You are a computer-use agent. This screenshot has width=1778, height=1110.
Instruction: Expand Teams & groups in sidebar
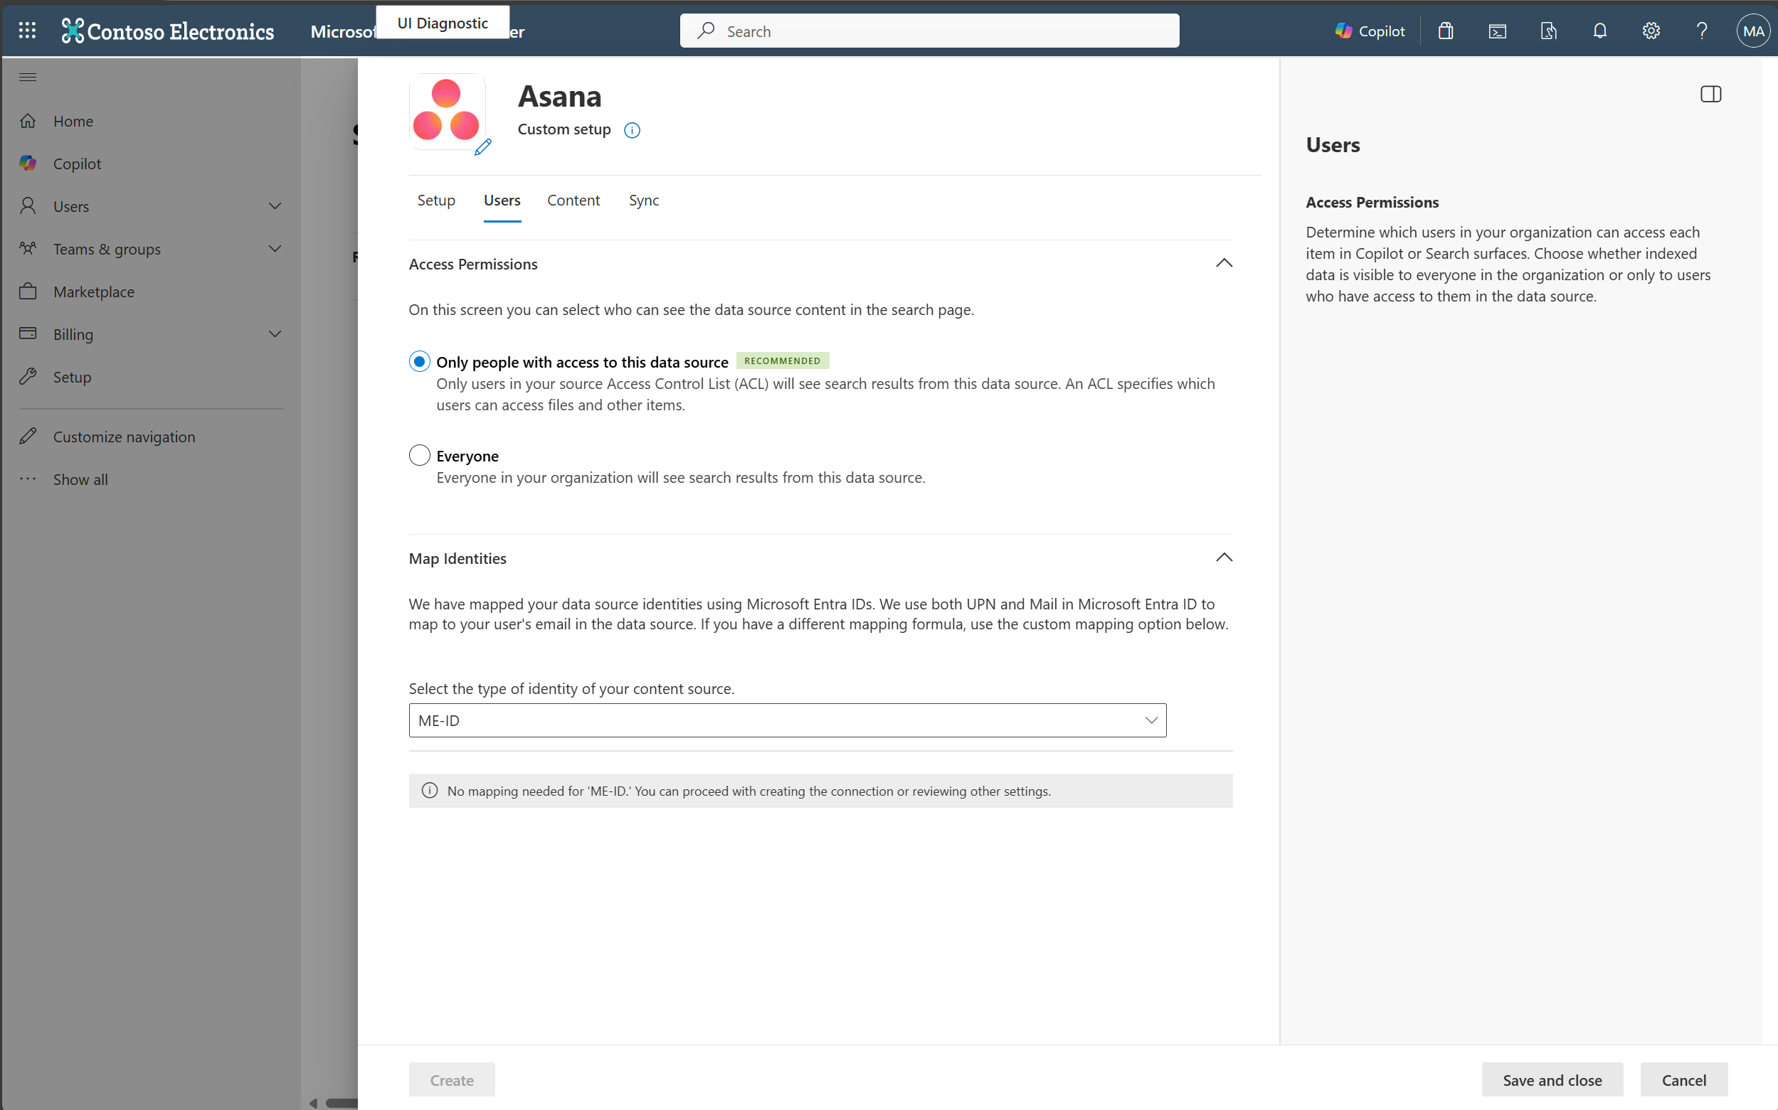275,248
